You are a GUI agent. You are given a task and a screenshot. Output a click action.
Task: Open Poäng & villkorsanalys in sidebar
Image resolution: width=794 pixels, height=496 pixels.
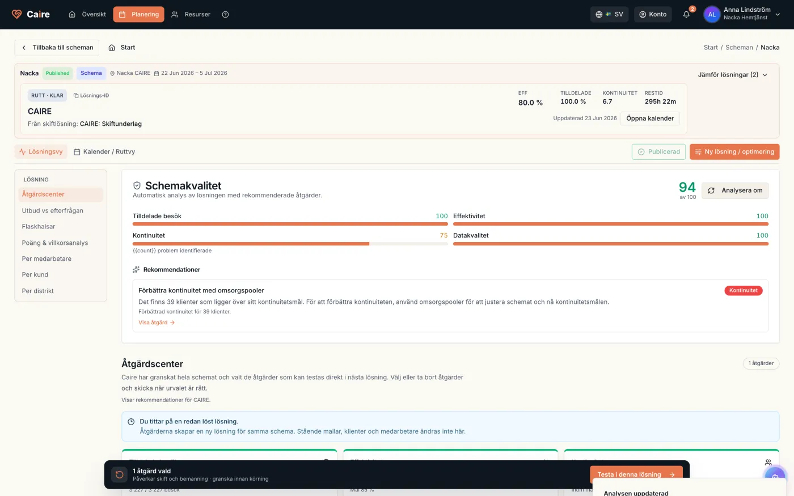click(x=61, y=243)
